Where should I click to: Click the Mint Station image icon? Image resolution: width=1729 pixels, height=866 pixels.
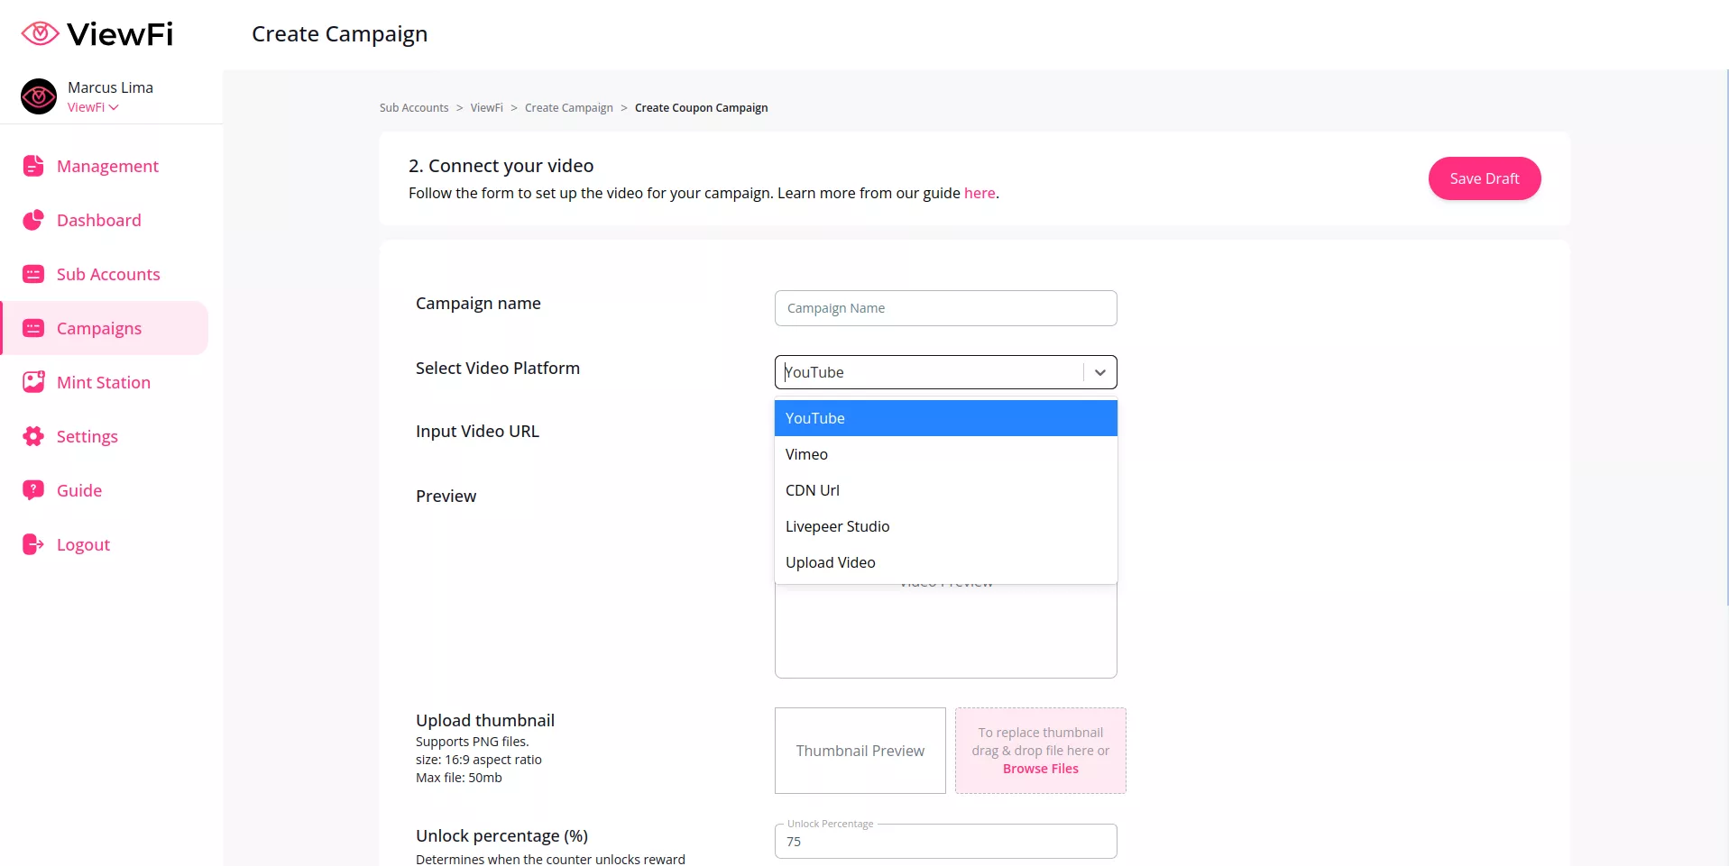click(33, 382)
